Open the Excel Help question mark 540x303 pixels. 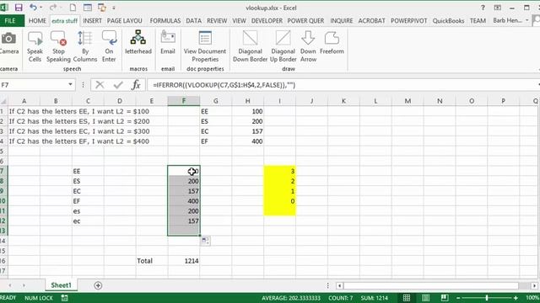coord(483,8)
